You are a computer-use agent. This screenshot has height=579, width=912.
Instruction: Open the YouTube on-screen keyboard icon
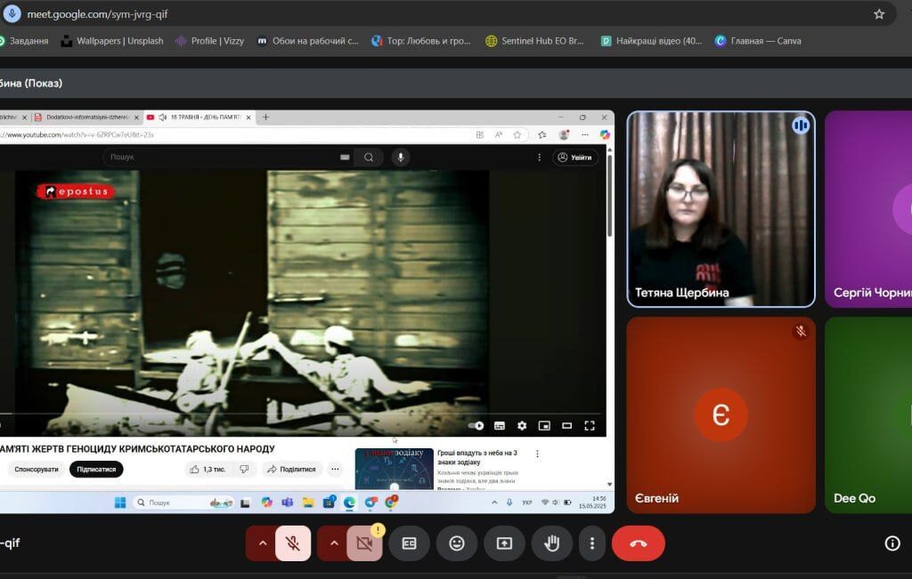click(345, 157)
